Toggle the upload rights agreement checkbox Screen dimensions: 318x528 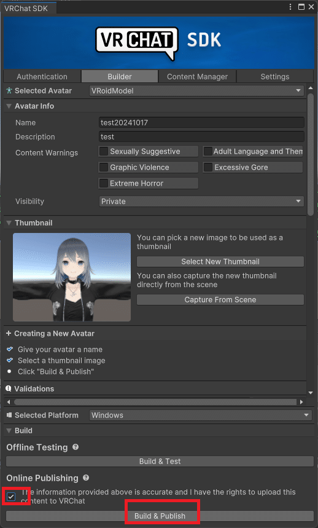pos(11,497)
